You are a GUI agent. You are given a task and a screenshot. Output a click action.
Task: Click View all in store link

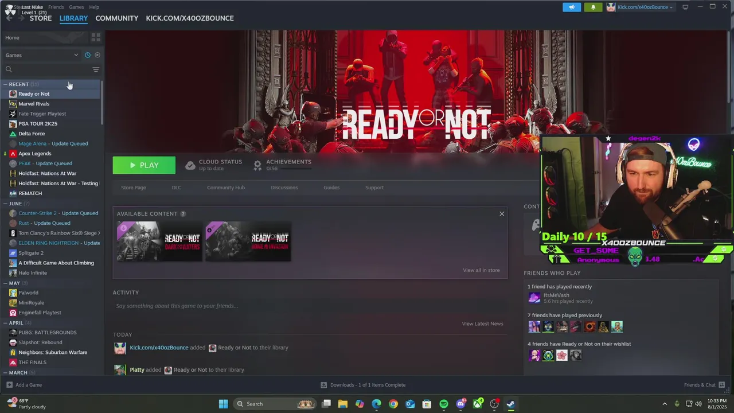point(481,270)
